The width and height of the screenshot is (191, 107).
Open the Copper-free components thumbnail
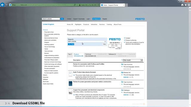click(70, 92)
